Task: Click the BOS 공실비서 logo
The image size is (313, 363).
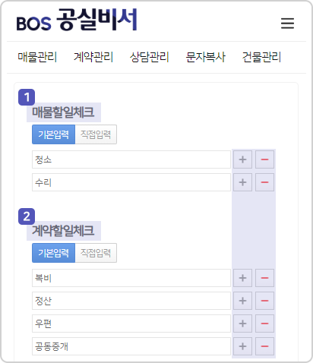Action: click(77, 21)
